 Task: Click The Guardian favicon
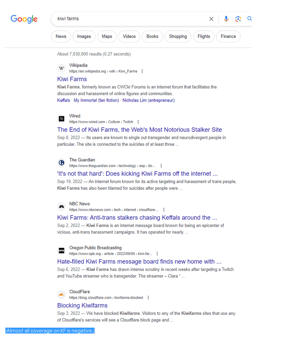[62, 162]
